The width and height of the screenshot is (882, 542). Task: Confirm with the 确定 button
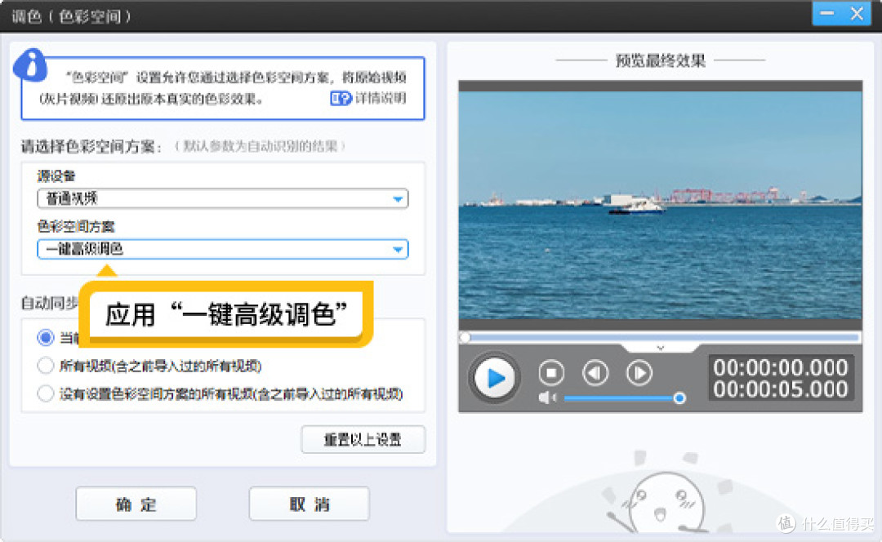click(x=136, y=504)
